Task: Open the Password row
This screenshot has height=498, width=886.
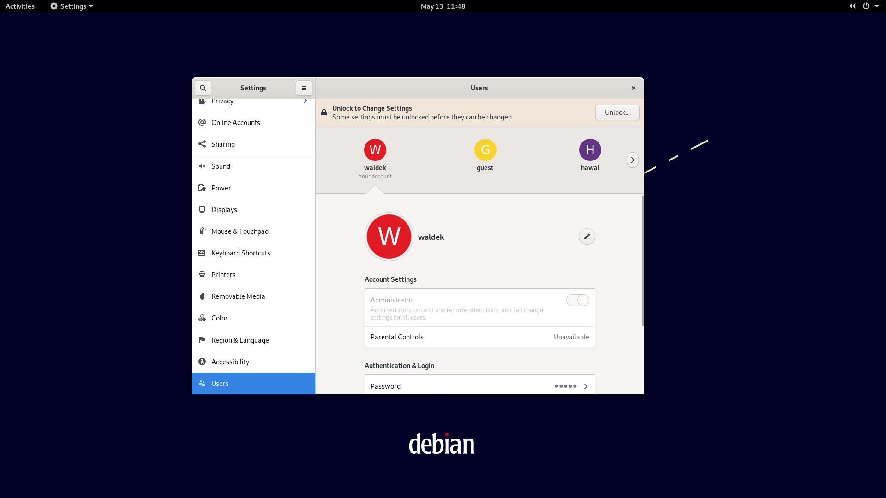Action: pyautogui.click(x=479, y=385)
